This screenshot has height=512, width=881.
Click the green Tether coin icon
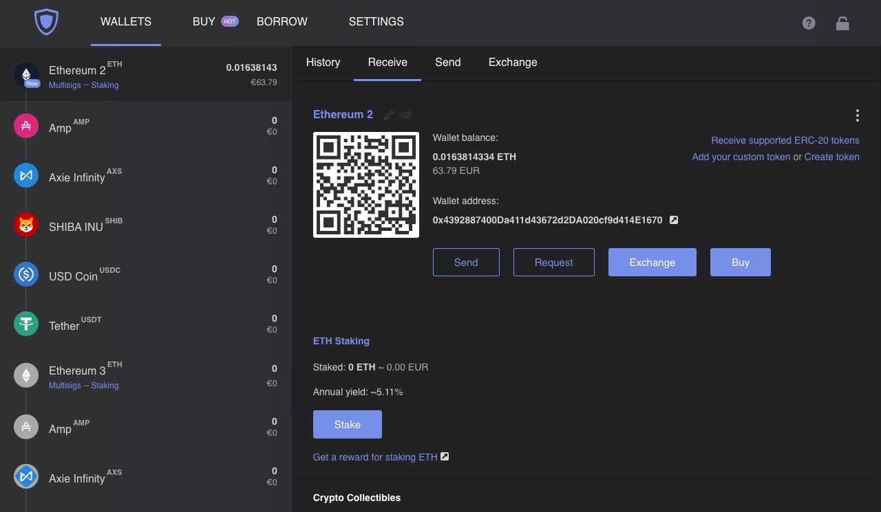[26, 324]
